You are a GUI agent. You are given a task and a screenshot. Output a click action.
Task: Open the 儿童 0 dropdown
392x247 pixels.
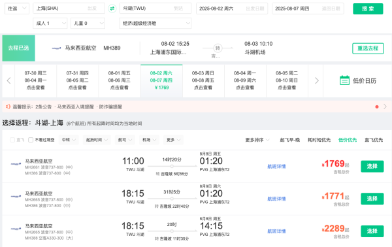pos(88,24)
